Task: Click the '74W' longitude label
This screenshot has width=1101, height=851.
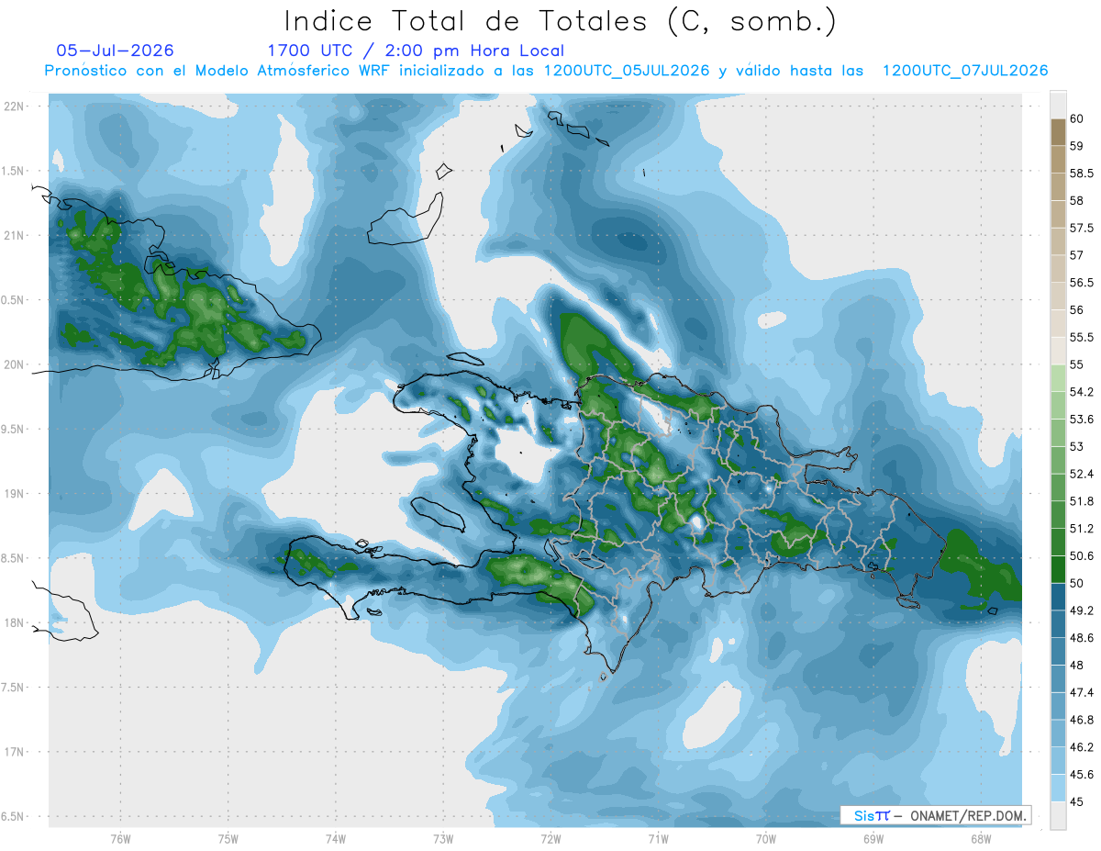Action: 336,839
